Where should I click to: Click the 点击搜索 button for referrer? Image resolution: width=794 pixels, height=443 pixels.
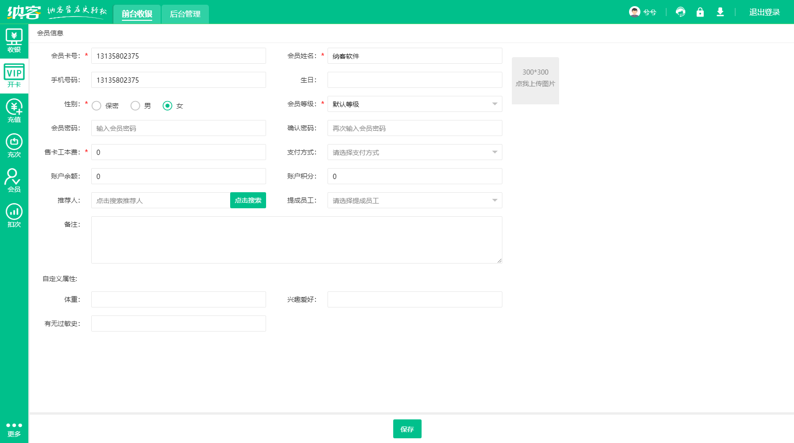(x=248, y=200)
